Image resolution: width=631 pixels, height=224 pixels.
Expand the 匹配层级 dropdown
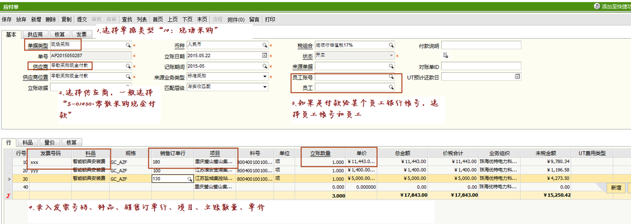click(x=265, y=87)
